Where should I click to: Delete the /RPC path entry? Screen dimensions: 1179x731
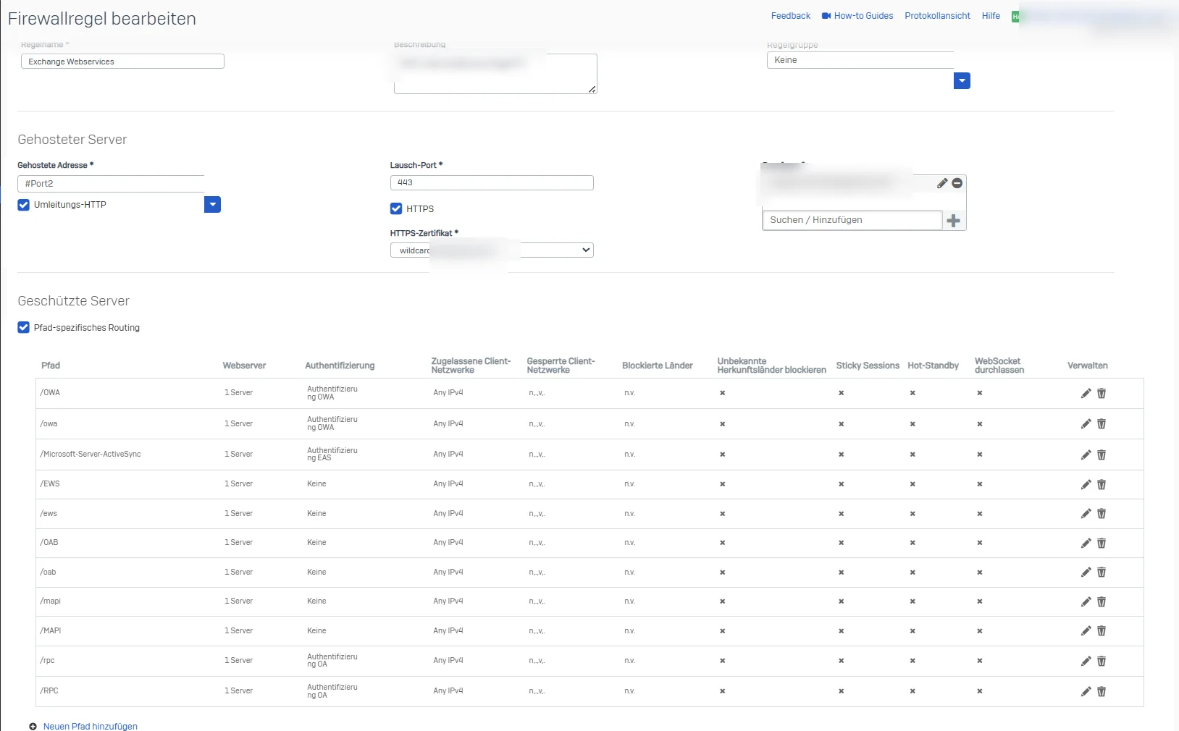[x=1102, y=691]
